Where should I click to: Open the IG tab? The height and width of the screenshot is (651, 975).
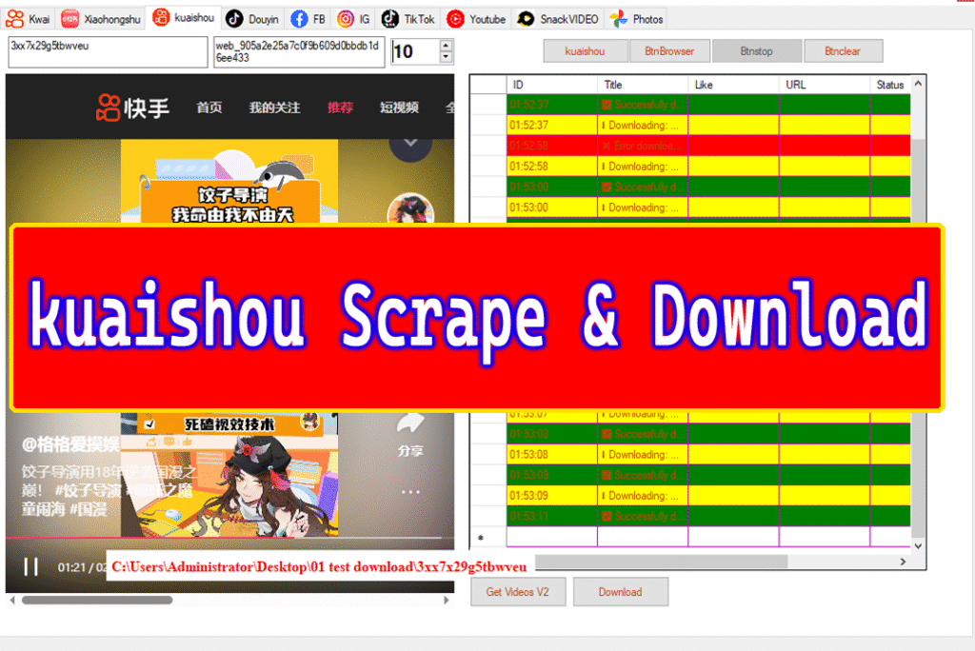(354, 19)
